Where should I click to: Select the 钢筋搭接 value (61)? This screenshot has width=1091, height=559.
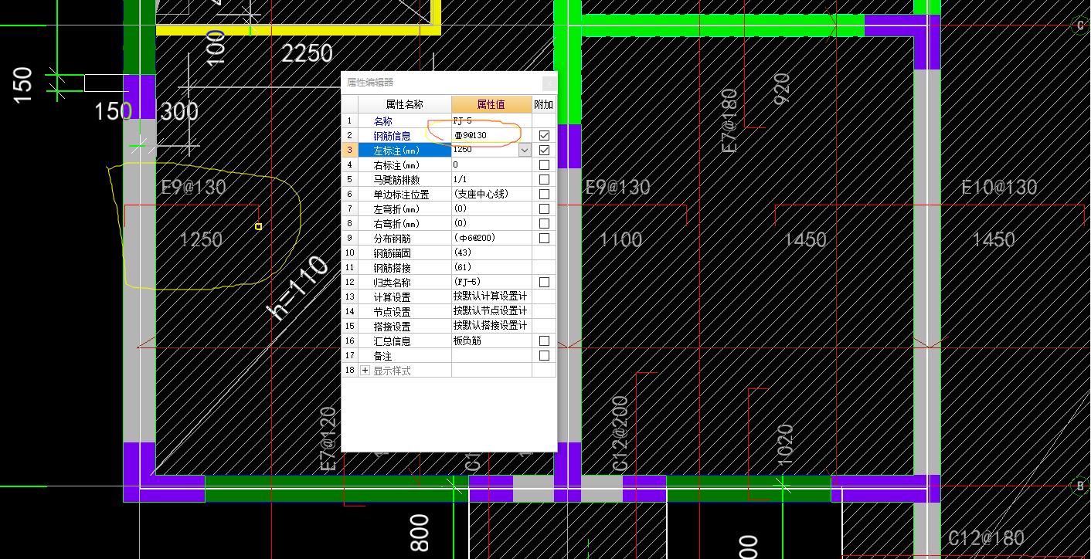point(491,267)
